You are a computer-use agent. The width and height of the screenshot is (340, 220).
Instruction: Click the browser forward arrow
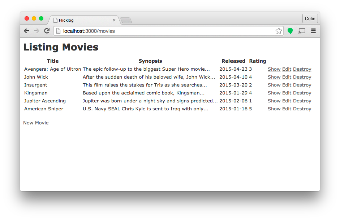36,31
